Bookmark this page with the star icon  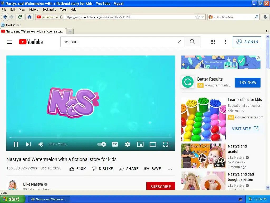click(197, 17)
